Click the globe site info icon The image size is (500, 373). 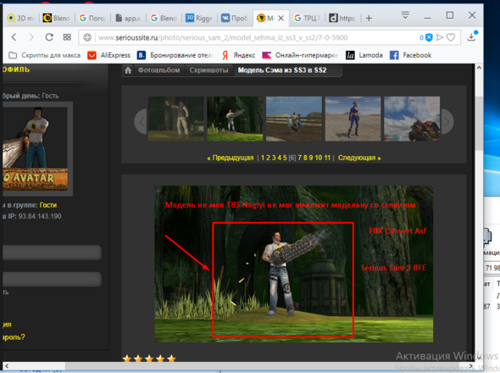87,37
